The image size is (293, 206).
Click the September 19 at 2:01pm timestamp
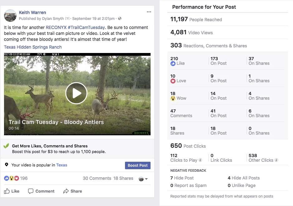pyautogui.click(x=93, y=19)
